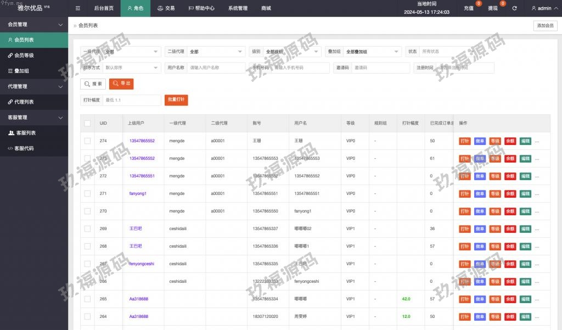Click the red 余额 button for UID 274
The height and width of the screenshot is (330, 562).
510,141
